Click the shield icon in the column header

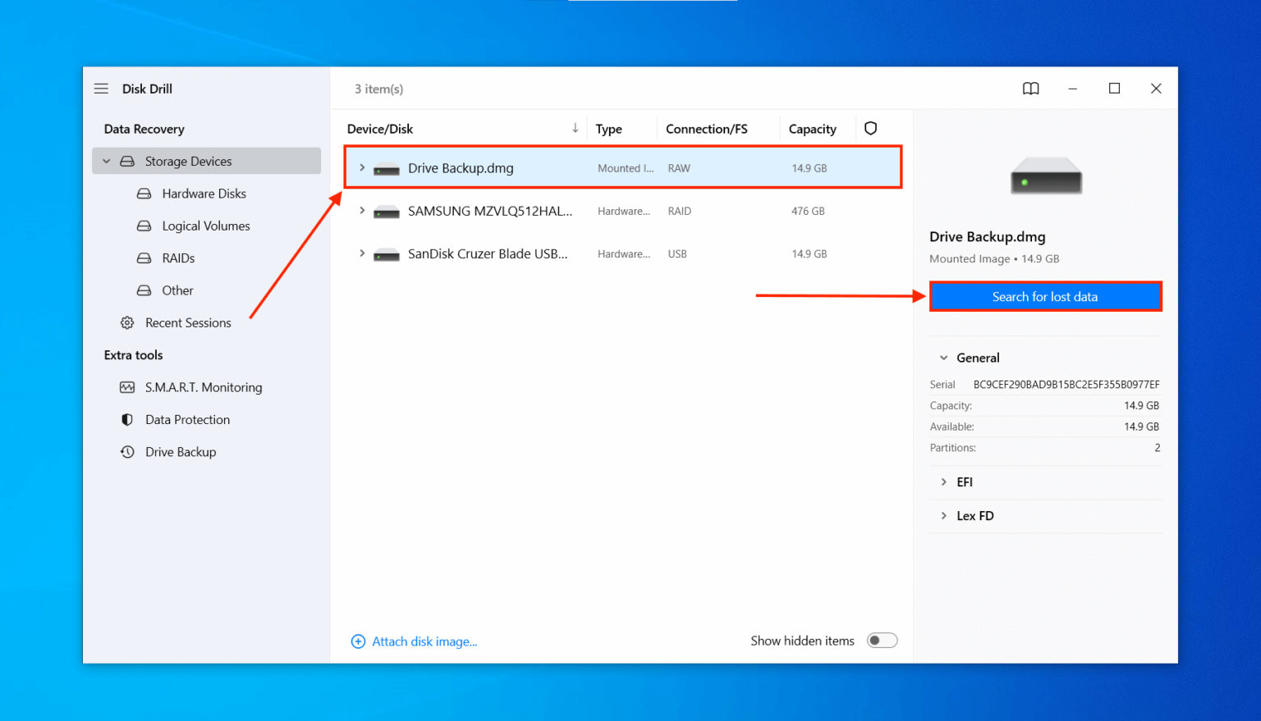870,128
